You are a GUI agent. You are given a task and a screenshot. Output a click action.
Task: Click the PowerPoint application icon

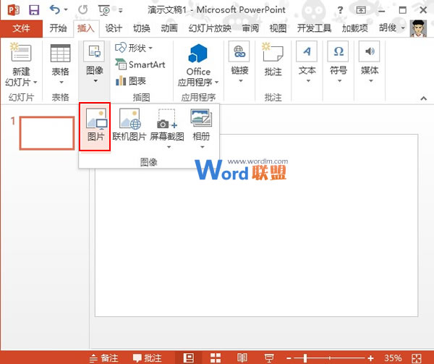[13, 10]
